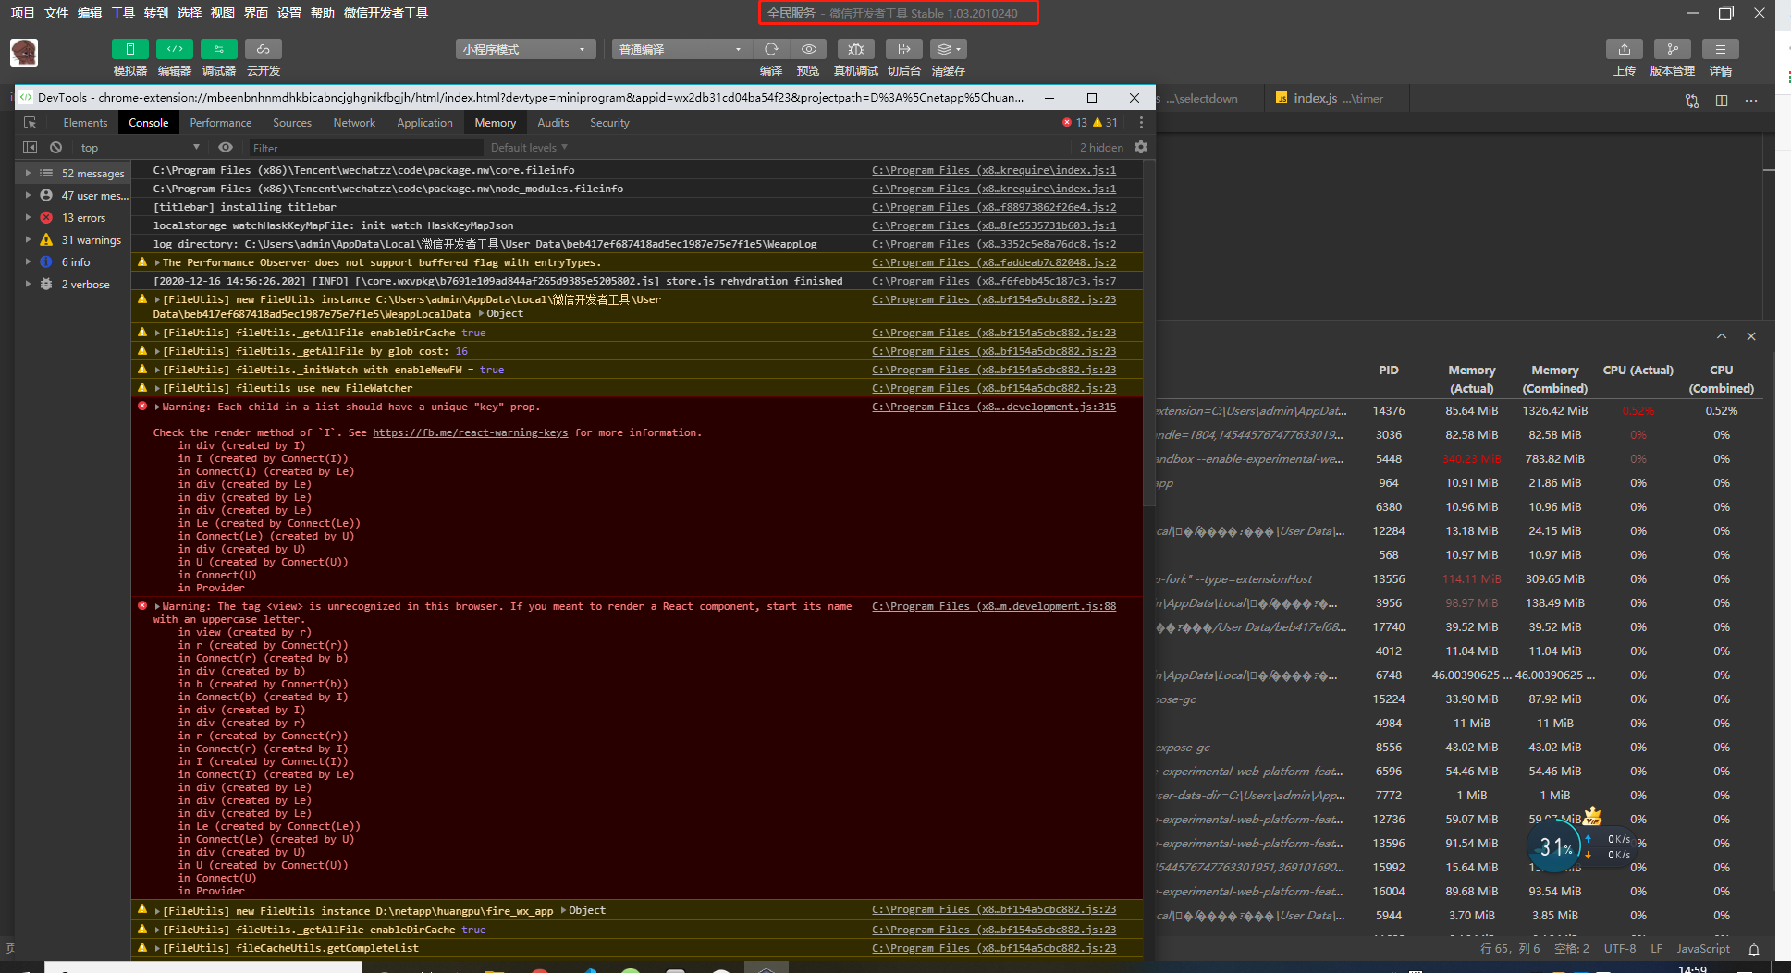
Task: Switch to the Performance tab in DevTools
Action: tap(221, 123)
